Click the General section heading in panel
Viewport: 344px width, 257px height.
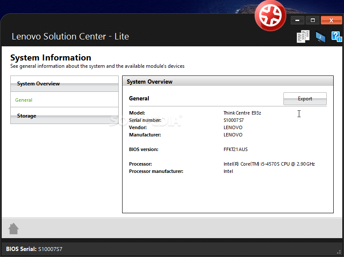coord(139,99)
